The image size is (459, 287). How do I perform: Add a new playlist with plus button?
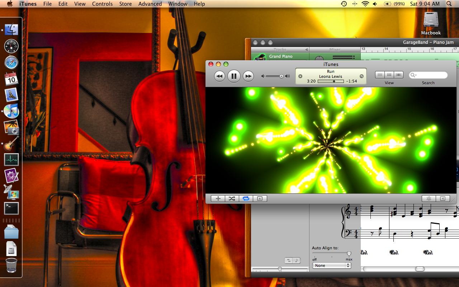click(x=218, y=198)
